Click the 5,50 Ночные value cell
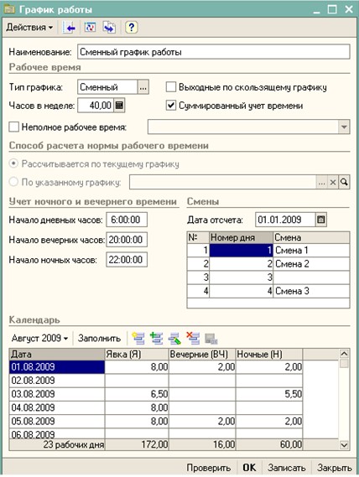The height and width of the screenshot is (477, 359). [x=269, y=394]
